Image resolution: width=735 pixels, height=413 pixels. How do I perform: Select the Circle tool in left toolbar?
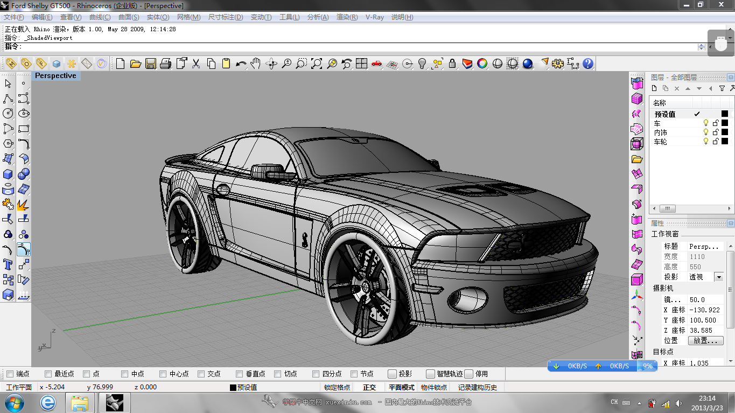(x=8, y=114)
